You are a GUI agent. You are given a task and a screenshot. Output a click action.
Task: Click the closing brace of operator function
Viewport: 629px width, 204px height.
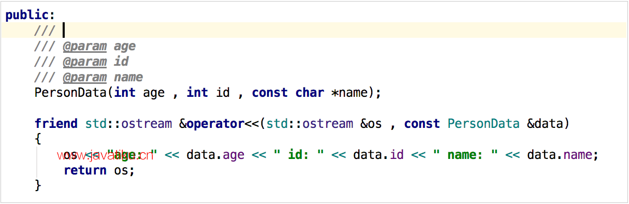(x=38, y=185)
